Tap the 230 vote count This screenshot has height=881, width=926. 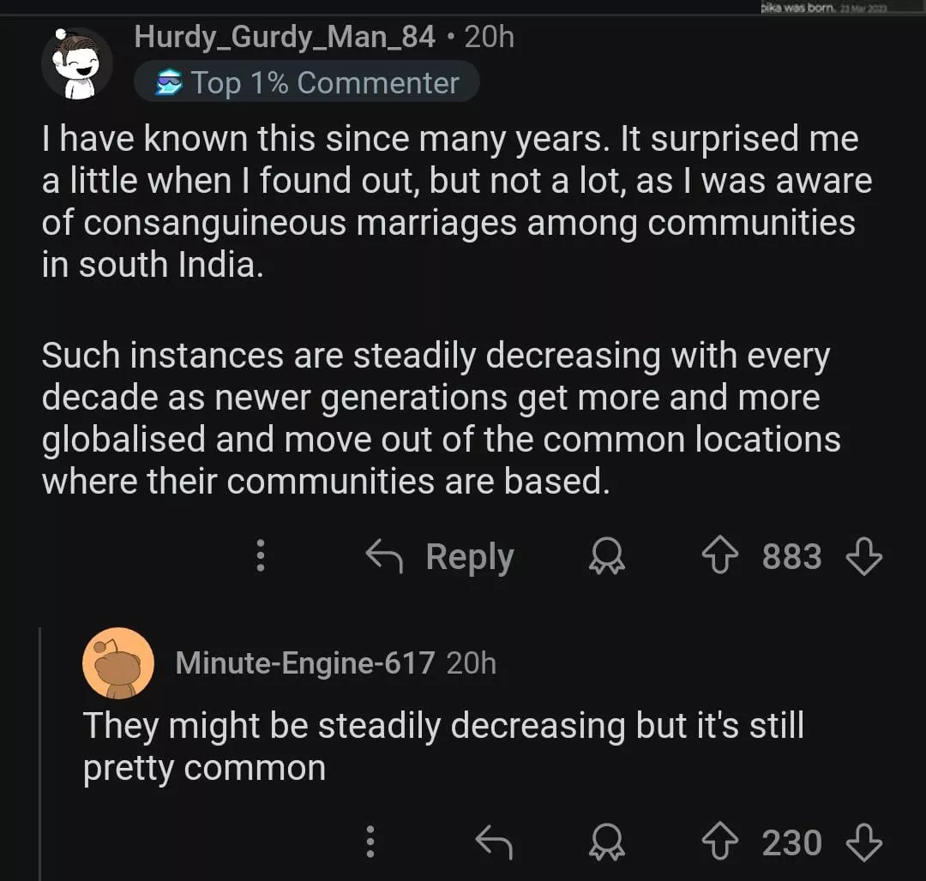click(791, 843)
